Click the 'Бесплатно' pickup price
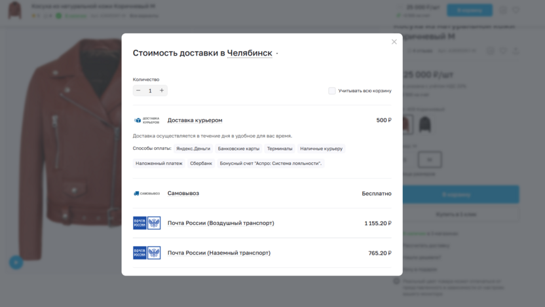The image size is (545, 307). (x=377, y=194)
